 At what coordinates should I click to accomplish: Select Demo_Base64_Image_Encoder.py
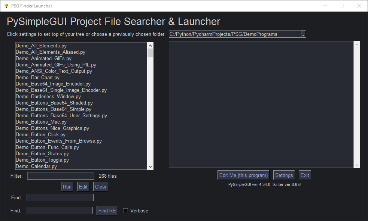click(81, 84)
